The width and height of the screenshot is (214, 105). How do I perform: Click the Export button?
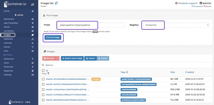pos(103,58)
